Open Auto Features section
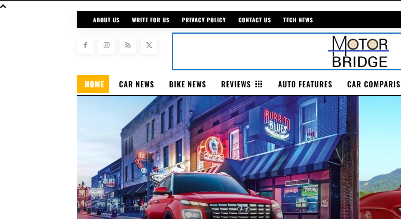The height and width of the screenshot is (219, 401). point(305,84)
